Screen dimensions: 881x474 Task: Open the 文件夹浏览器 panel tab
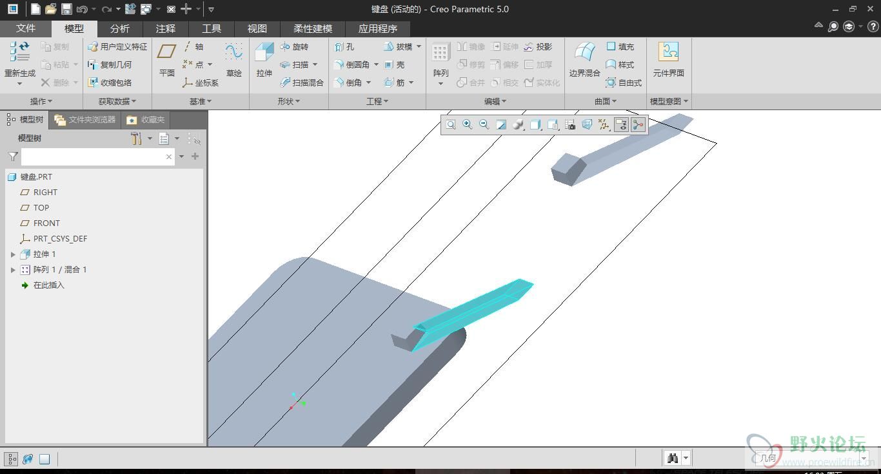[85, 120]
